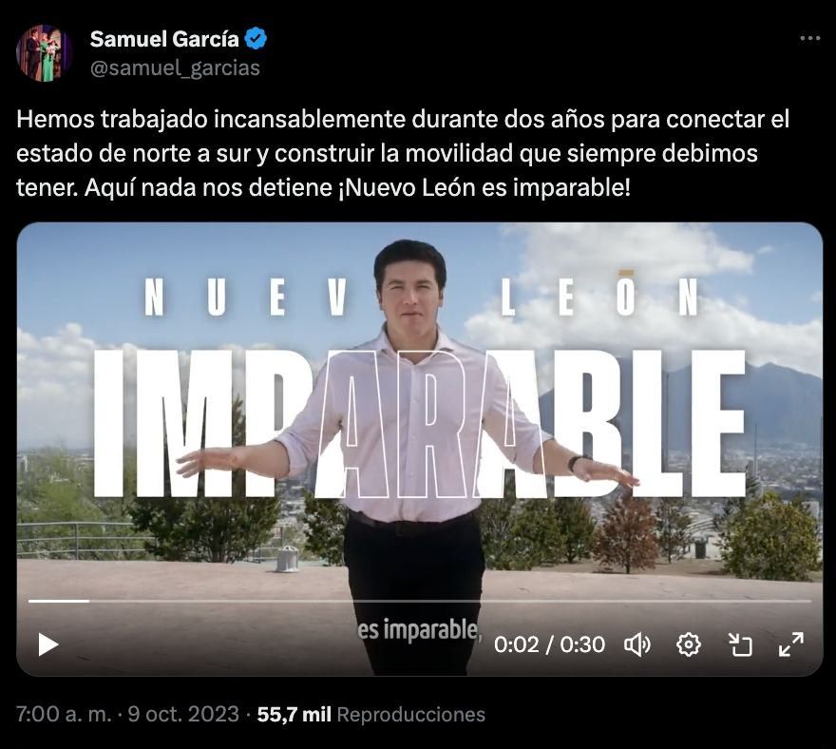
Task: Click the 'es imparable' video caption
Action: coord(420,630)
